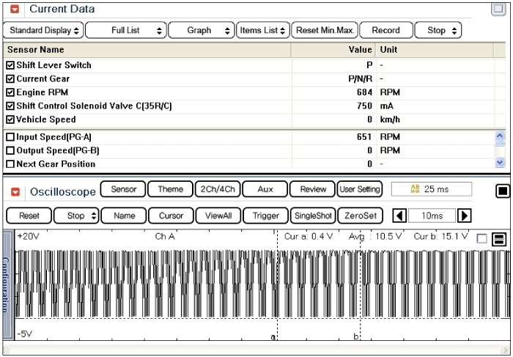Image resolution: width=513 pixels, height=357 pixels.
Task: Click the ZeroSet button
Action: tap(361, 216)
